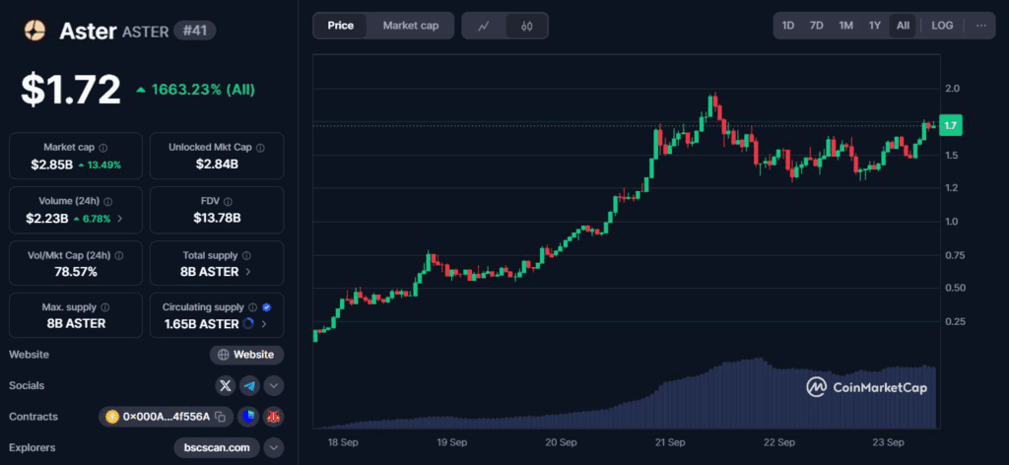Open the bscscan.com explorer link

[216, 448]
